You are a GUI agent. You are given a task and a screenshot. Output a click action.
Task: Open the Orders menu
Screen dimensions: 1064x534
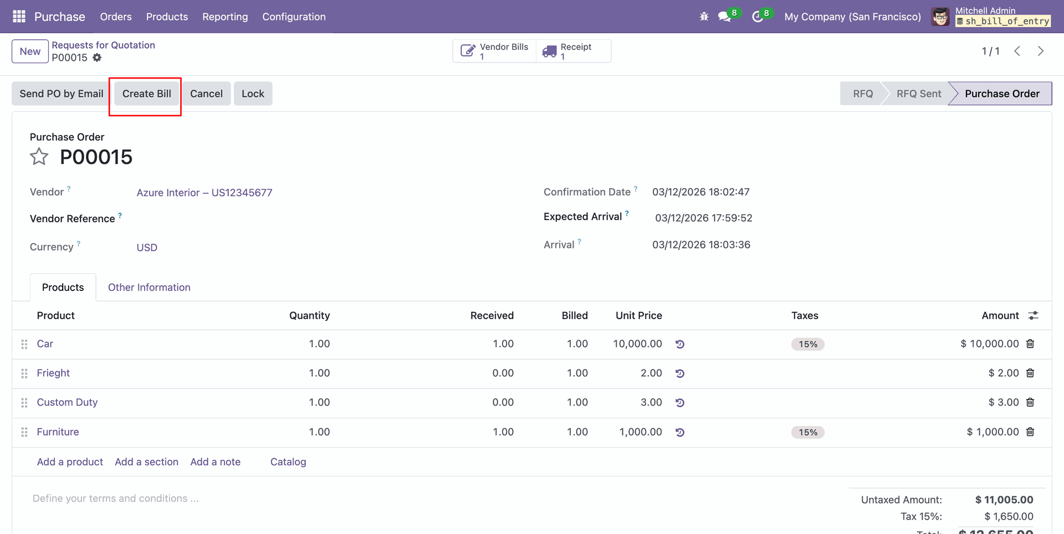(x=116, y=17)
